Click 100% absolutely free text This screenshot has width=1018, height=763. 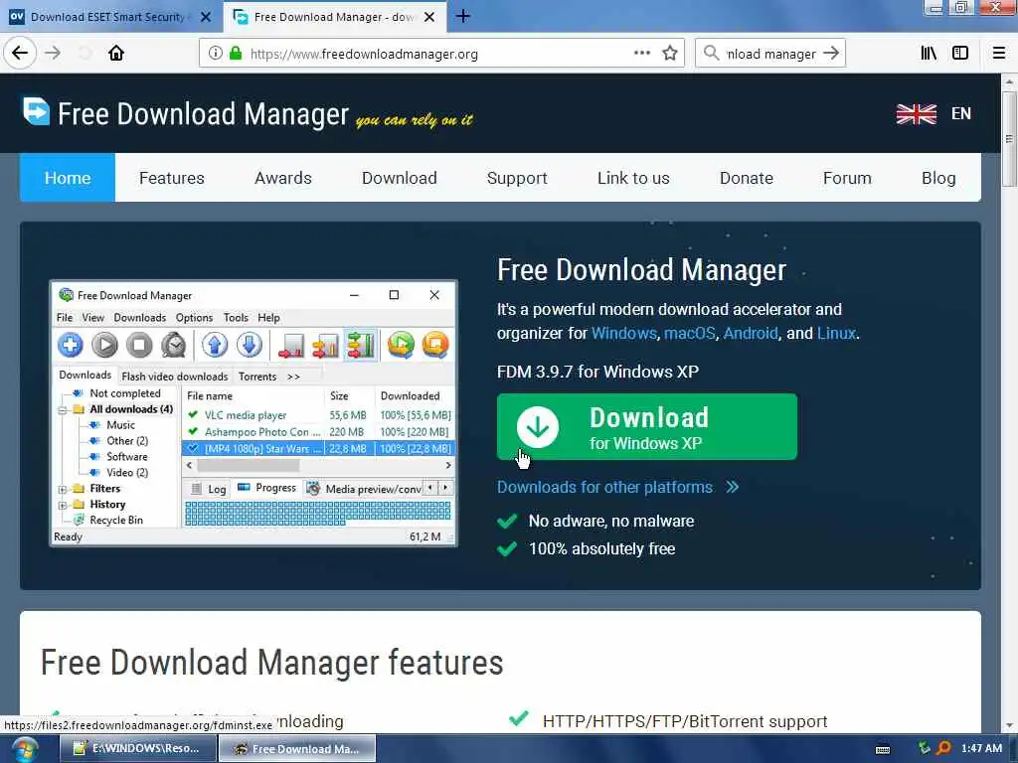click(601, 548)
